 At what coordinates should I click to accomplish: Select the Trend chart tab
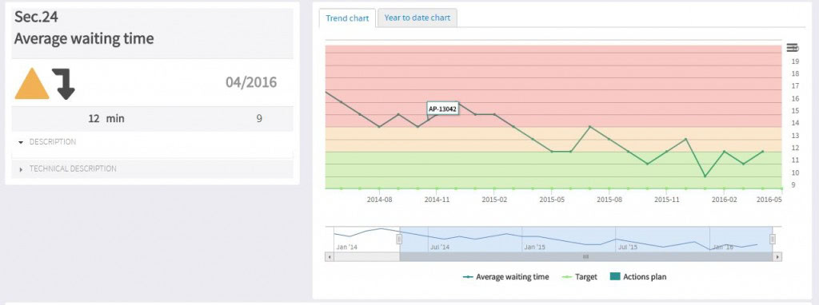click(x=347, y=18)
